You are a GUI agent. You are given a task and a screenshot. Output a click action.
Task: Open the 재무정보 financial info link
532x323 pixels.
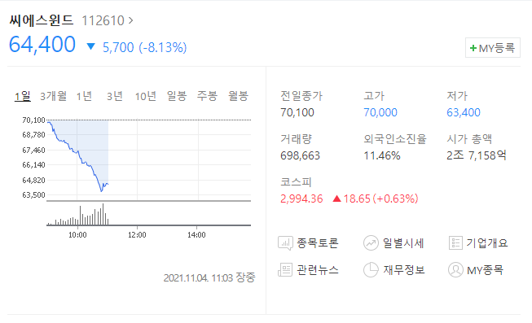click(404, 270)
